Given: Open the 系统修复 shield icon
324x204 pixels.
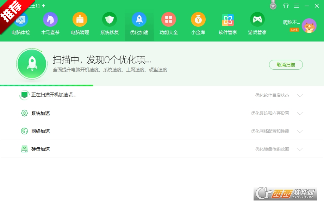Looking at the screenshot, I should (x=110, y=20).
